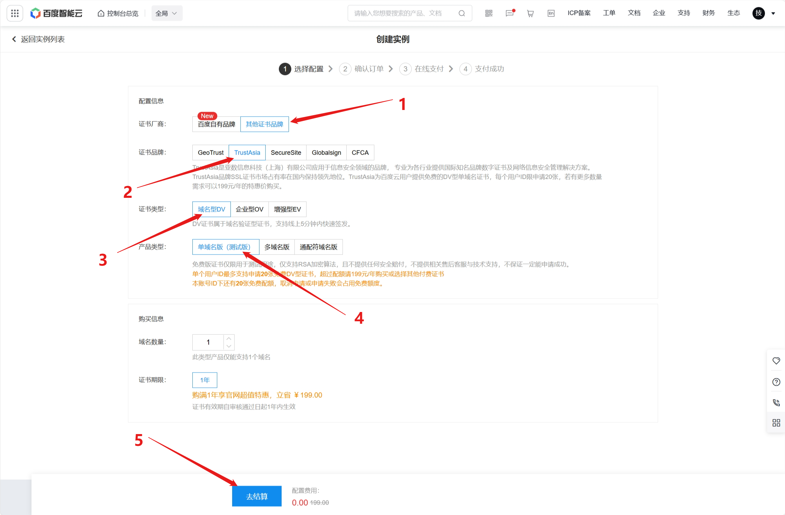This screenshot has height=515, width=785.
Task: Open the 财务 menu
Action: pyautogui.click(x=709, y=13)
